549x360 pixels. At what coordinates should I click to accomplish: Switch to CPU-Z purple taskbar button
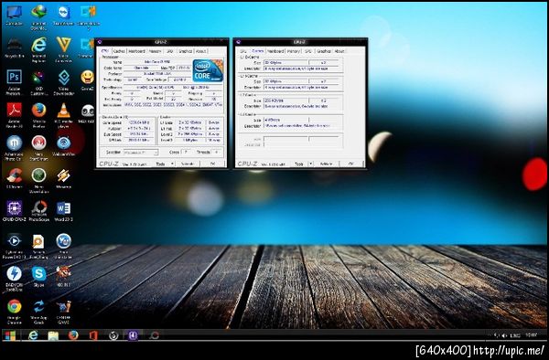point(133,336)
